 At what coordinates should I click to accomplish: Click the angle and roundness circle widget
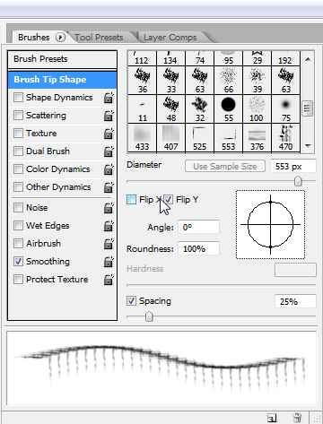[x=270, y=224]
